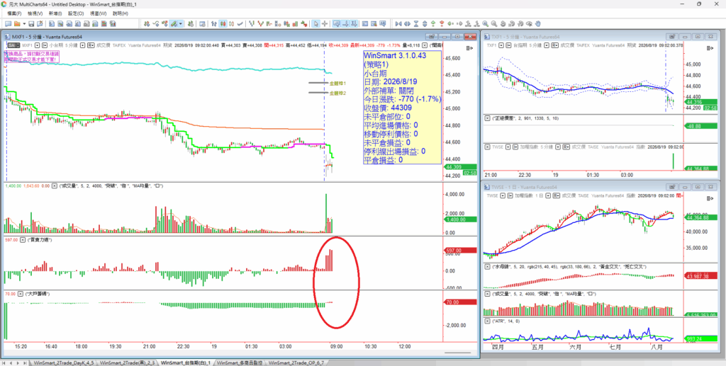Open the 檔案(F) menu
Screen dimensions: 726x366
click(14, 13)
